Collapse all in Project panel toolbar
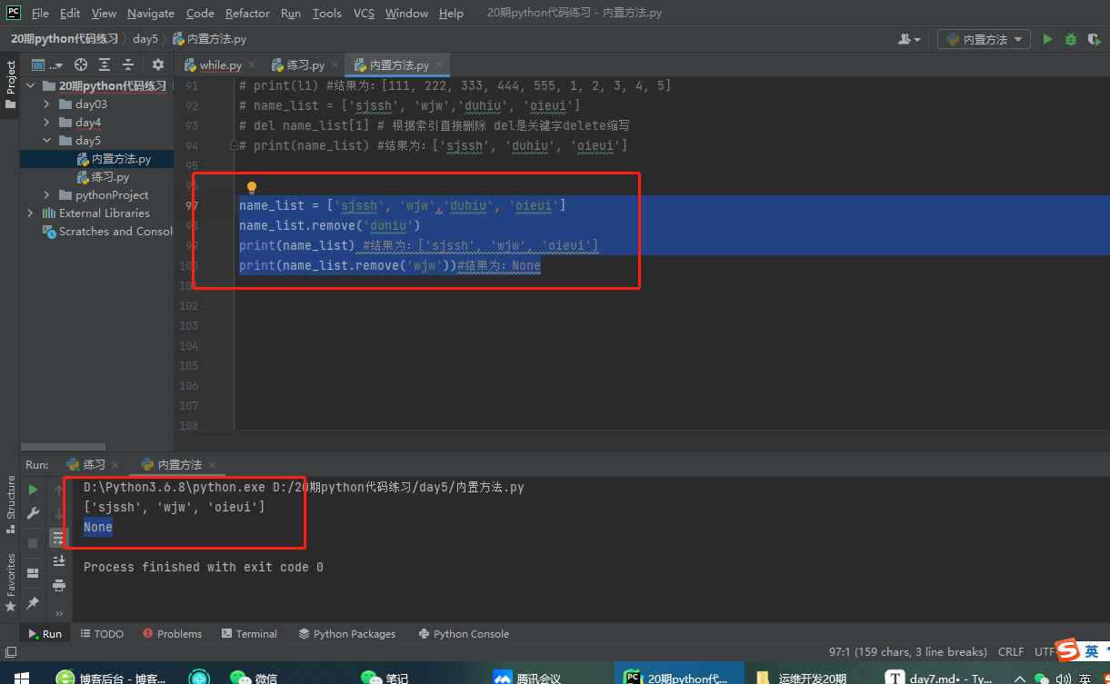Viewport: 1110px width, 684px height. 128,64
